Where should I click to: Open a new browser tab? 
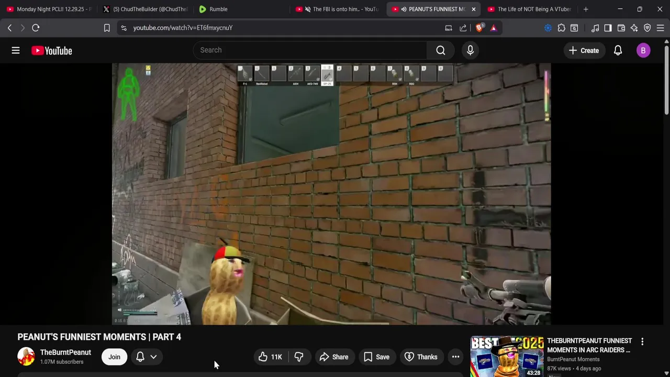tap(586, 9)
